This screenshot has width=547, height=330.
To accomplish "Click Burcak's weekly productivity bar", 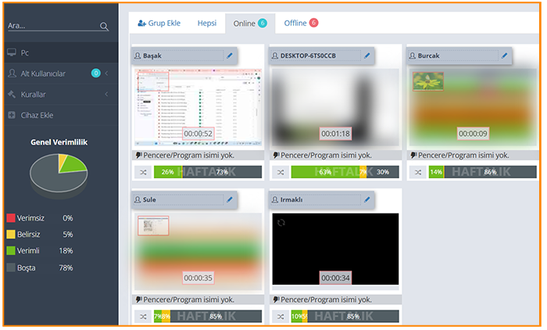I will (x=483, y=172).
